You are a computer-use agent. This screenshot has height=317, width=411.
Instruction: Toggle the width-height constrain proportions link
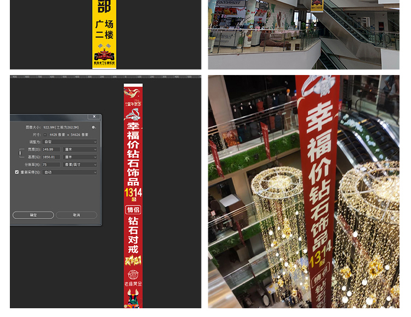click(x=20, y=153)
